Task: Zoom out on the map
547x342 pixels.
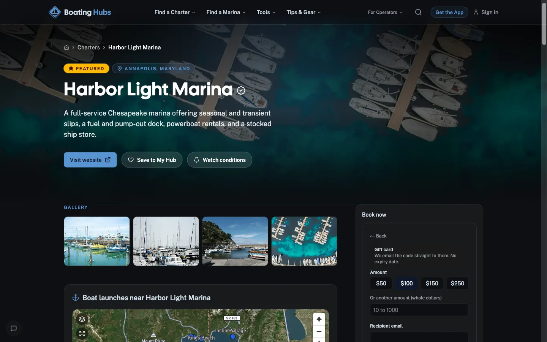Action: pyautogui.click(x=319, y=331)
